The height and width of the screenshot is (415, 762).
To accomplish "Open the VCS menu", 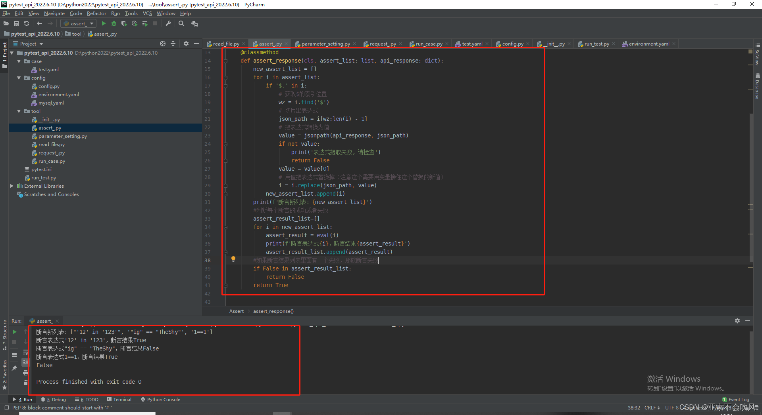I will coord(147,13).
